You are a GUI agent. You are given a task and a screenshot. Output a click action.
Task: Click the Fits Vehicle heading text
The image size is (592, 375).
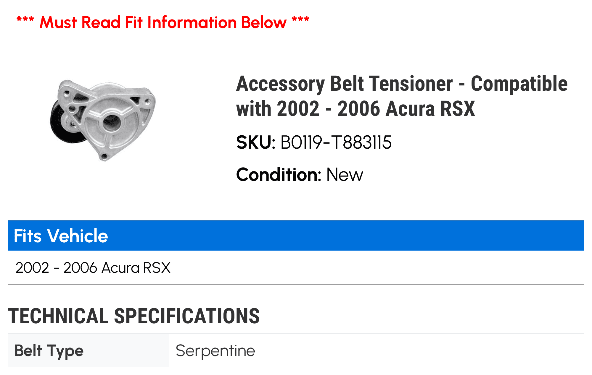(61, 236)
